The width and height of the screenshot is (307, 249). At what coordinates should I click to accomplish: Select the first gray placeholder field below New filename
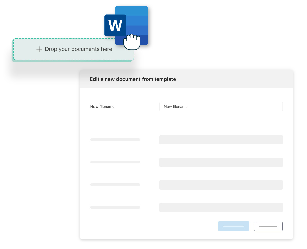tap(221, 140)
